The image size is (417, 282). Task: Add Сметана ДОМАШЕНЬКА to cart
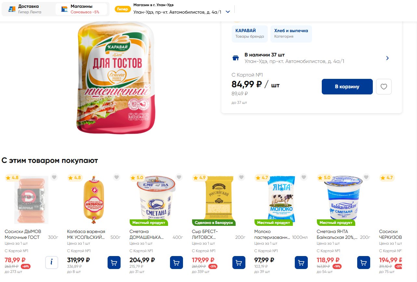(176, 263)
